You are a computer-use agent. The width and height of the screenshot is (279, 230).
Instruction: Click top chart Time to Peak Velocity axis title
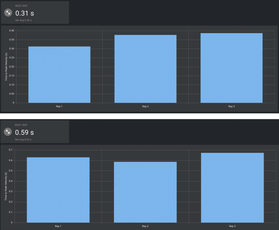tap(6, 67)
